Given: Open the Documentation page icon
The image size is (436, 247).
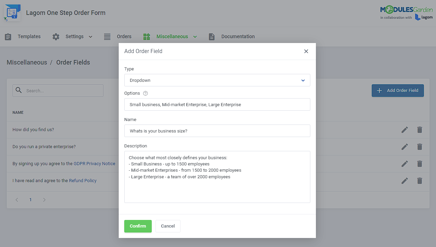Looking at the screenshot, I should 212,36.
